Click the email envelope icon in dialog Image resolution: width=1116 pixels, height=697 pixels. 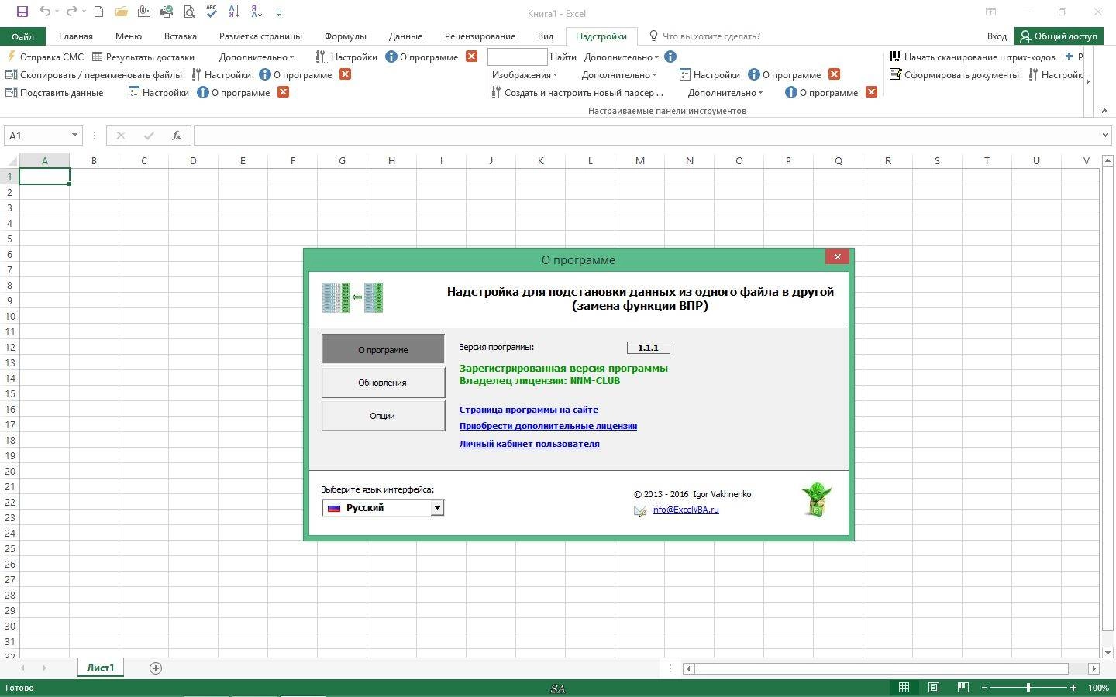click(640, 510)
